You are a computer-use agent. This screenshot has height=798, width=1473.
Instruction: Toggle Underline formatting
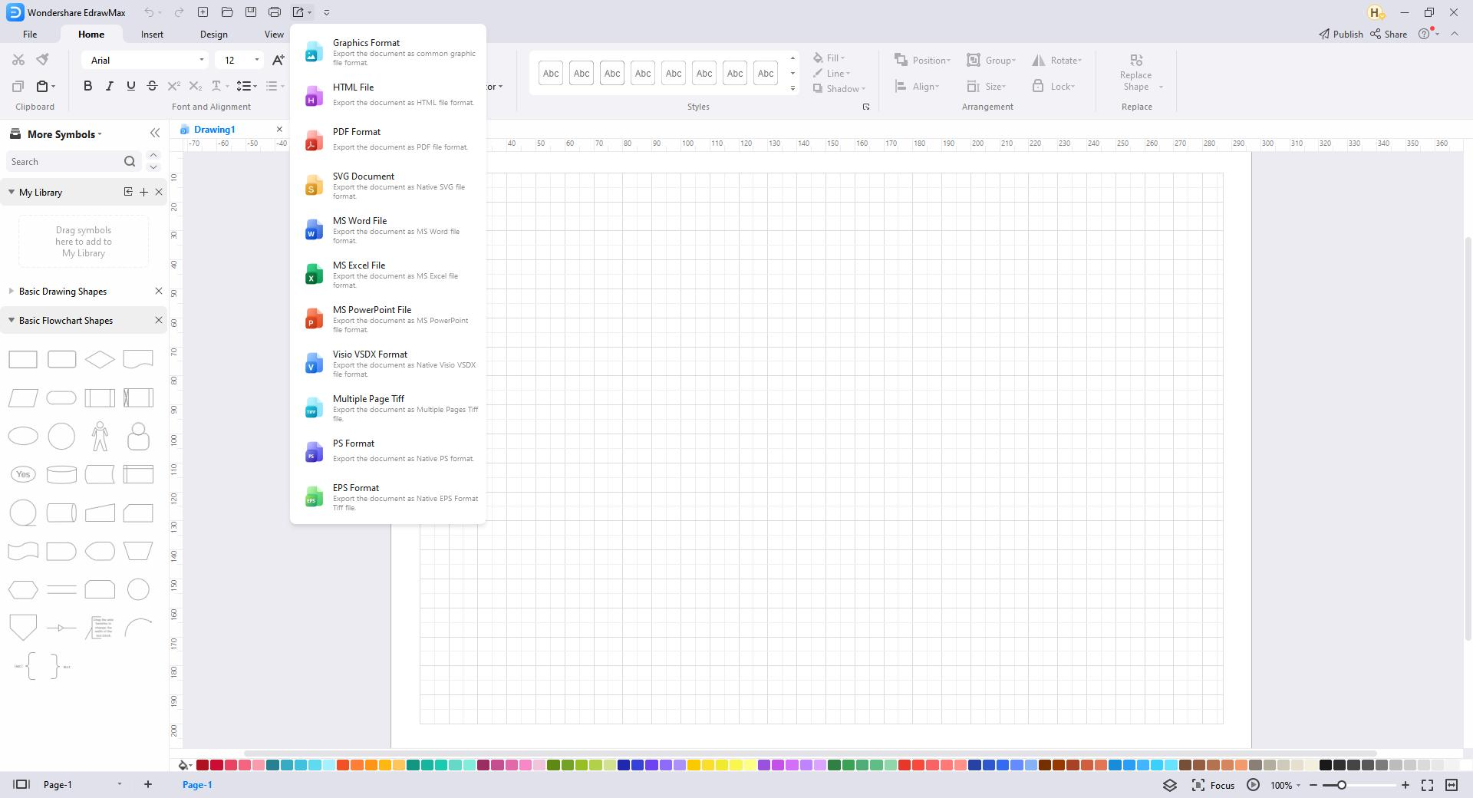coord(130,86)
